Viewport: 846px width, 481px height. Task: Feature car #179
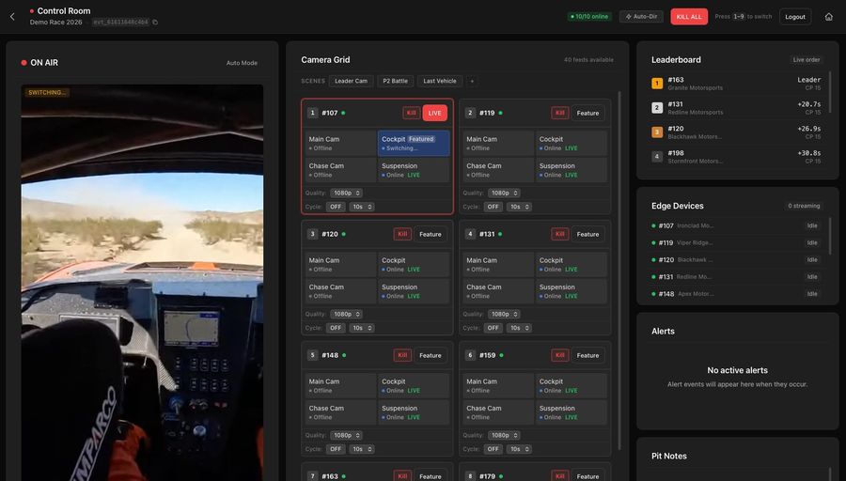587,476
